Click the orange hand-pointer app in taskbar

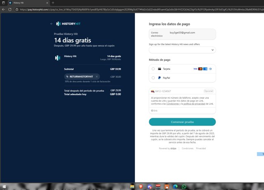coord(167,187)
